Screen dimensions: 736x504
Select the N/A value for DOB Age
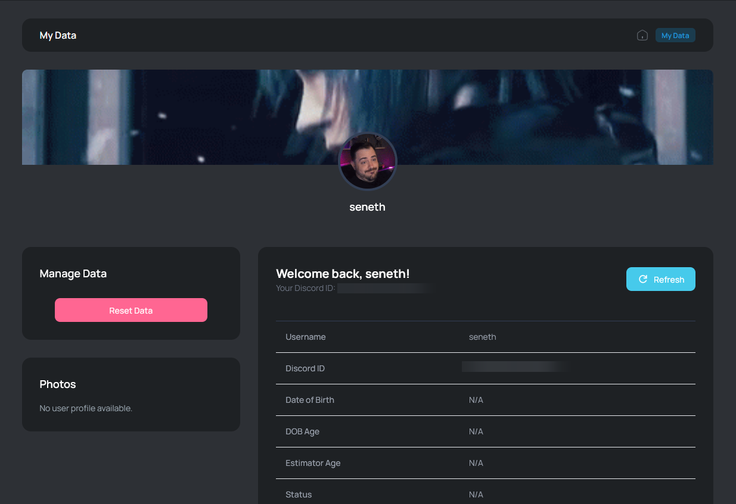476,431
